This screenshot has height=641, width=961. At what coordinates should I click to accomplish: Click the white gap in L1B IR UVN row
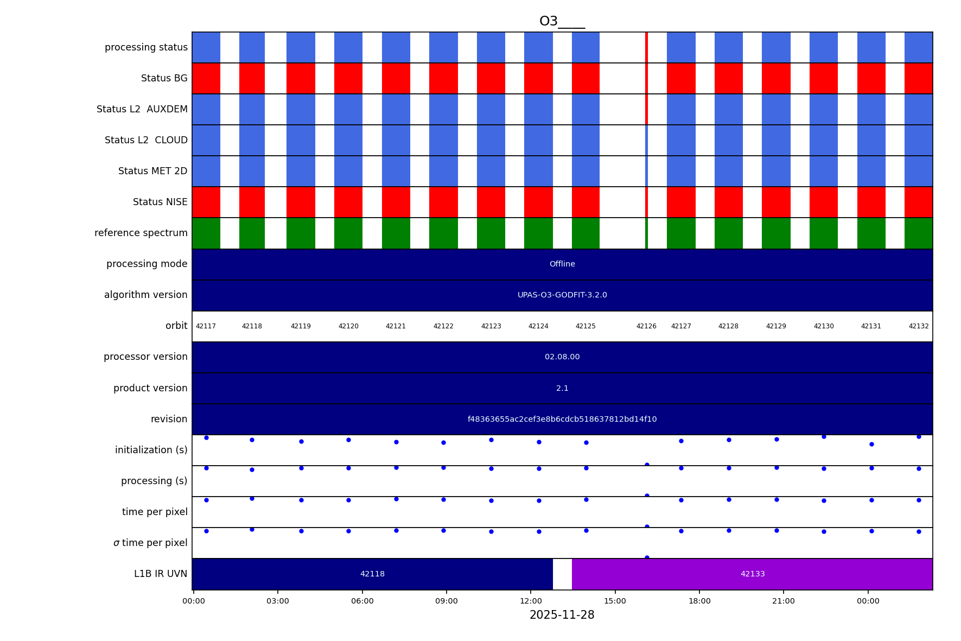[x=562, y=574]
